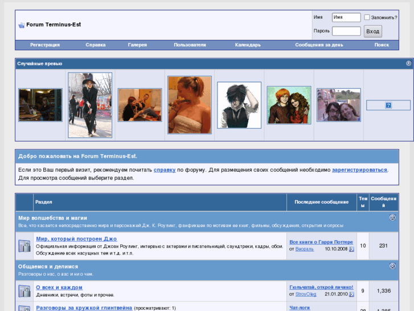Open Справка in the navigation bar

(x=96, y=45)
